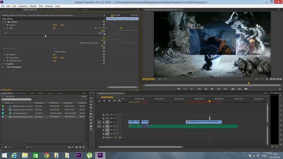Click New Bin folder icon in Project panel

pos(76,147)
